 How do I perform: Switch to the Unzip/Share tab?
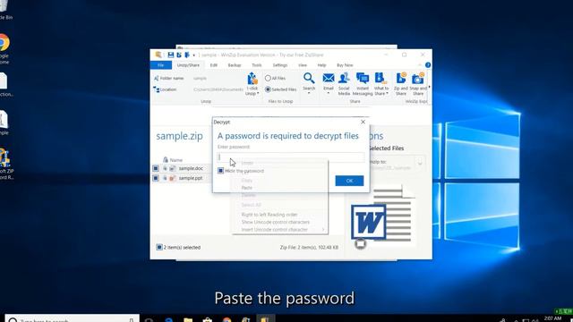(188, 65)
